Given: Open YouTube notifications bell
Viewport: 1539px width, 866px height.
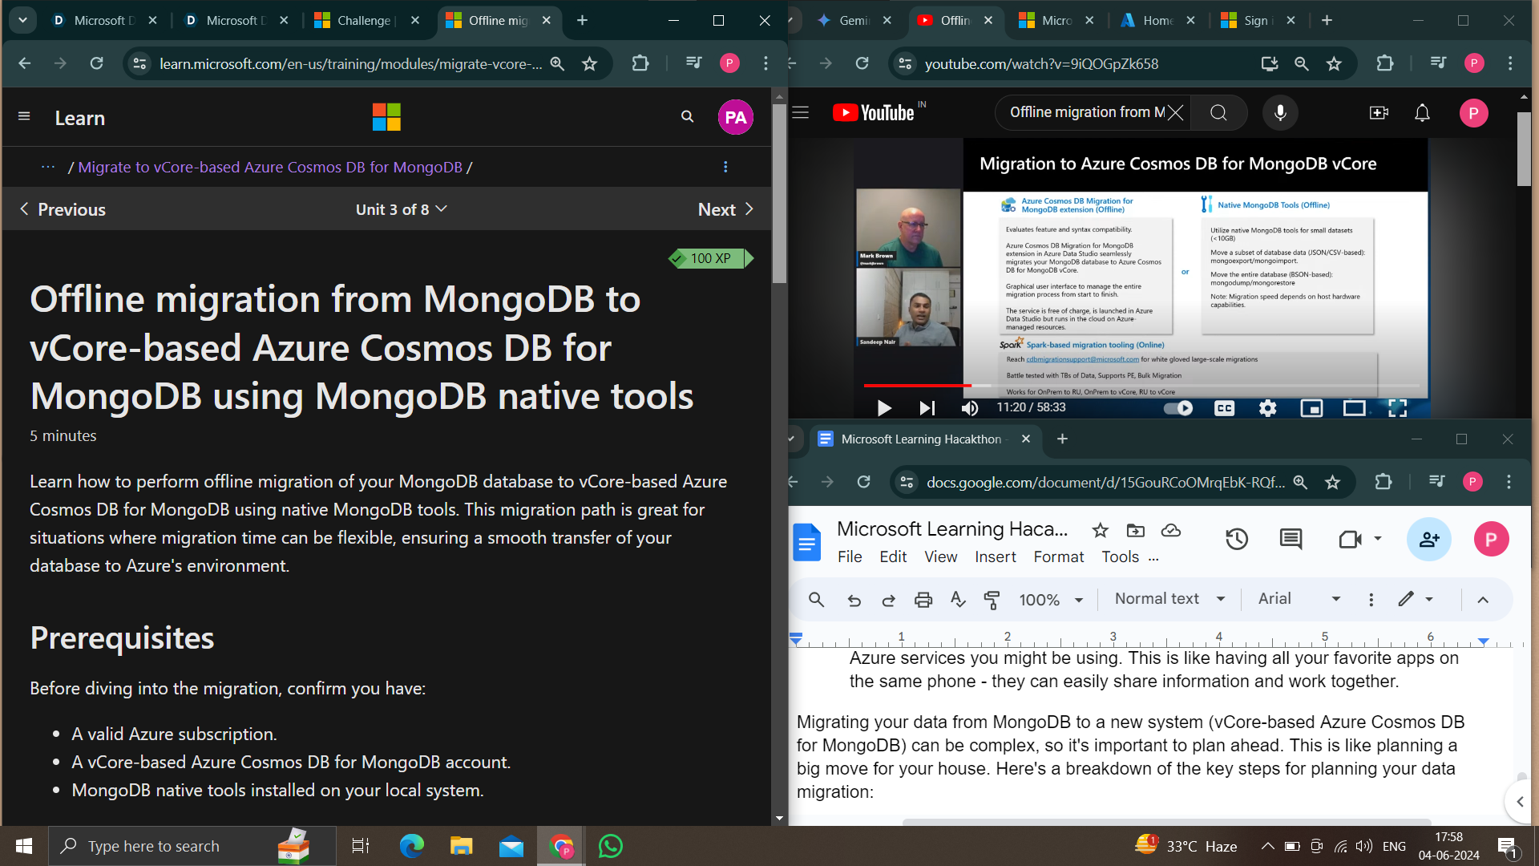Looking at the screenshot, I should click(1422, 113).
